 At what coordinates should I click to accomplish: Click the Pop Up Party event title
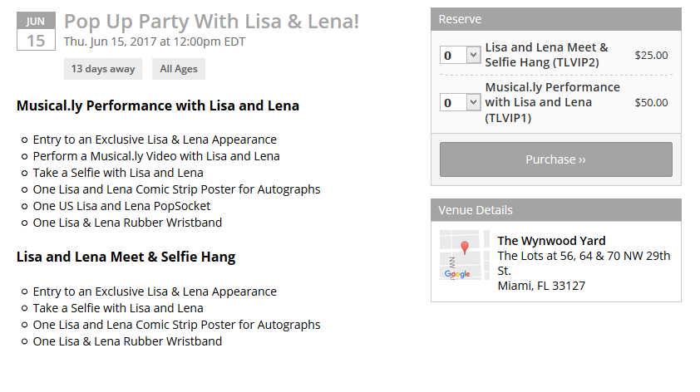click(212, 21)
